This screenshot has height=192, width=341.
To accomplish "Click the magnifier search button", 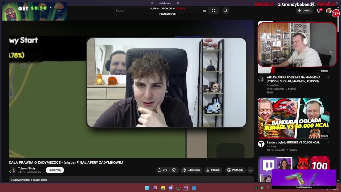I will [x=214, y=11].
